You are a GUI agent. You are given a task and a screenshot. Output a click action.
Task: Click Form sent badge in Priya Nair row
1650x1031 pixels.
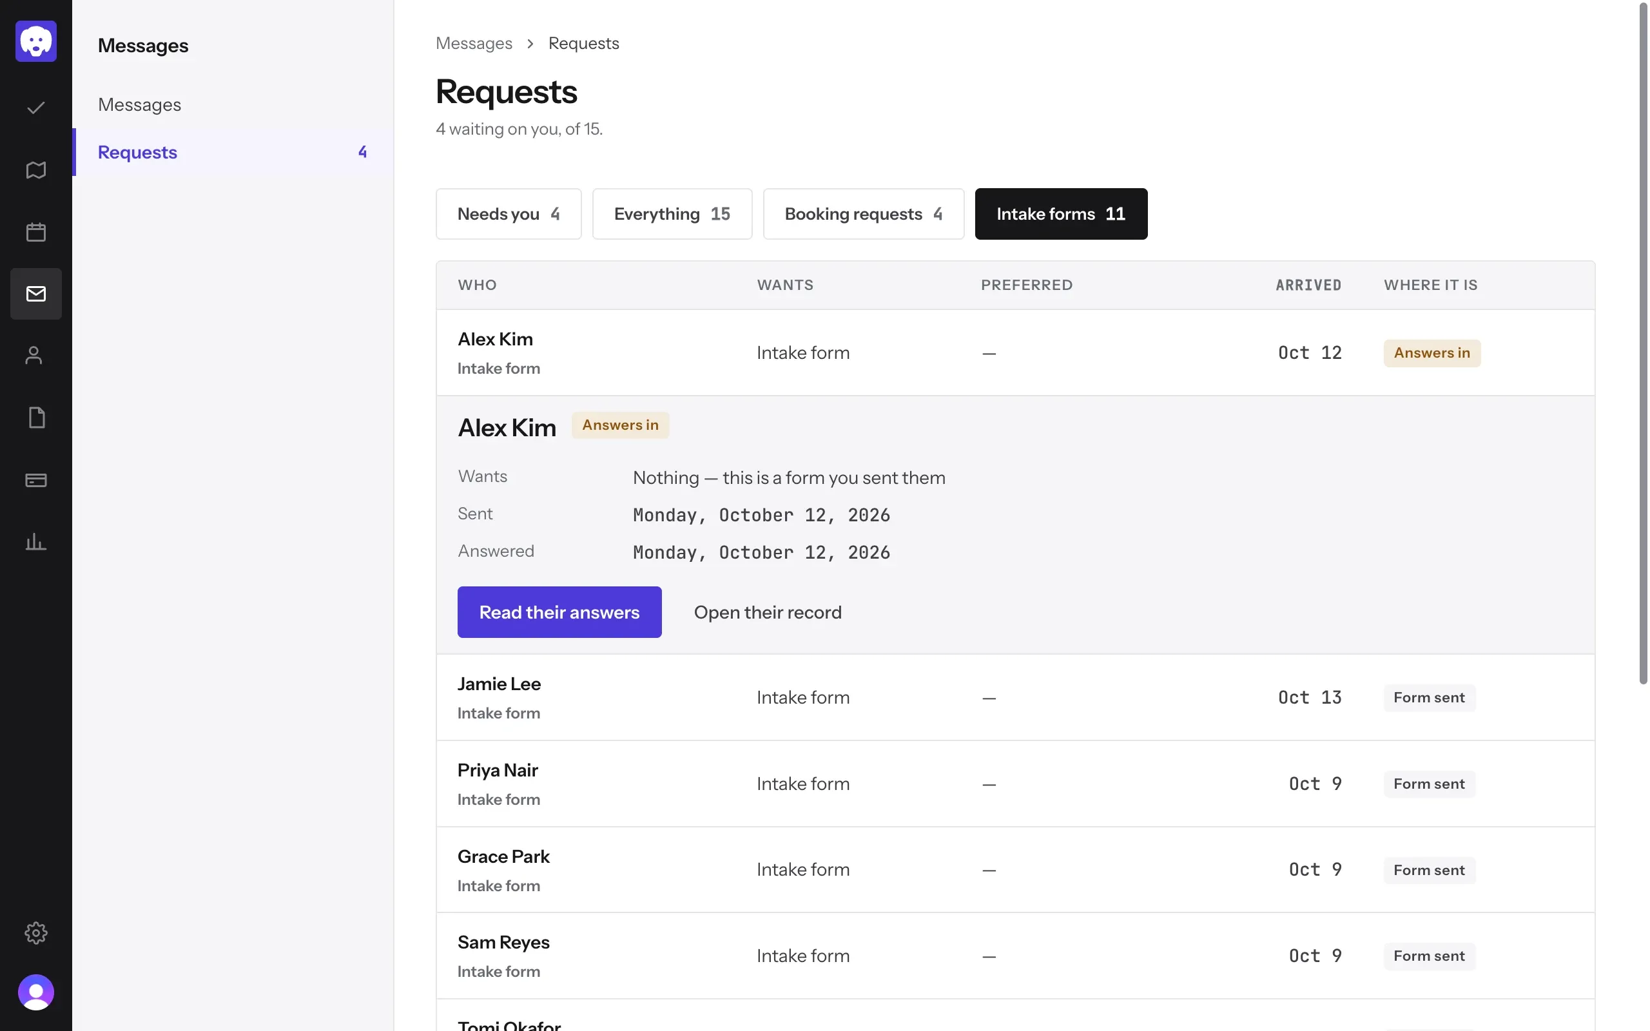pos(1429,784)
